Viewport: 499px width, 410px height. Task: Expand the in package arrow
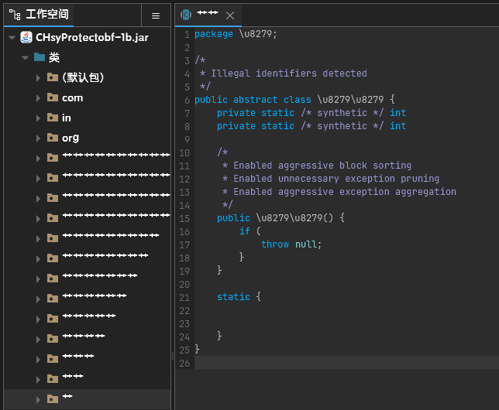[38, 118]
